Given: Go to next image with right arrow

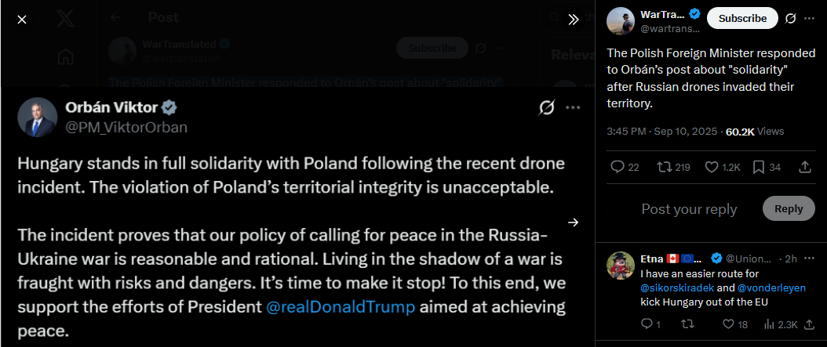Looking at the screenshot, I should pyautogui.click(x=573, y=222).
